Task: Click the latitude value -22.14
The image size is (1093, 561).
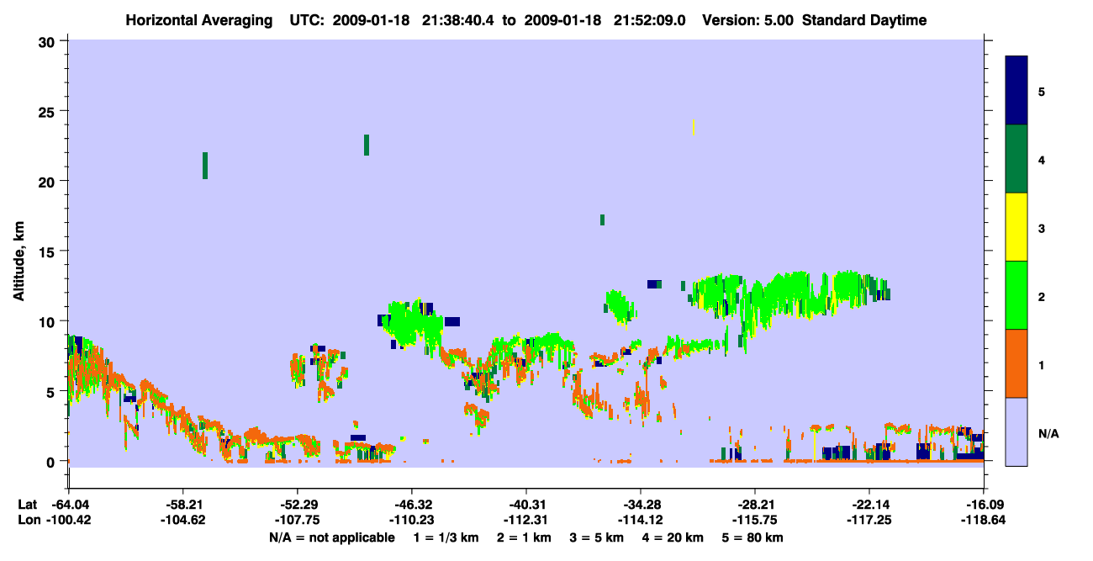Action: tap(869, 505)
